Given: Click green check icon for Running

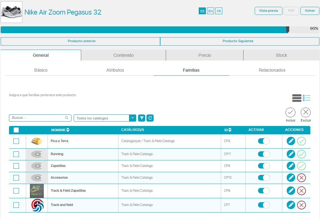Looking at the screenshot, I should 301,154.
